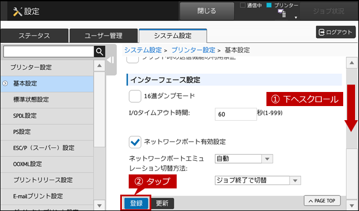The width and height of the screenshot is (359, 211).
Task: Click the sidebar search input field
Action: pyautogui.click(x=49, y=52)
